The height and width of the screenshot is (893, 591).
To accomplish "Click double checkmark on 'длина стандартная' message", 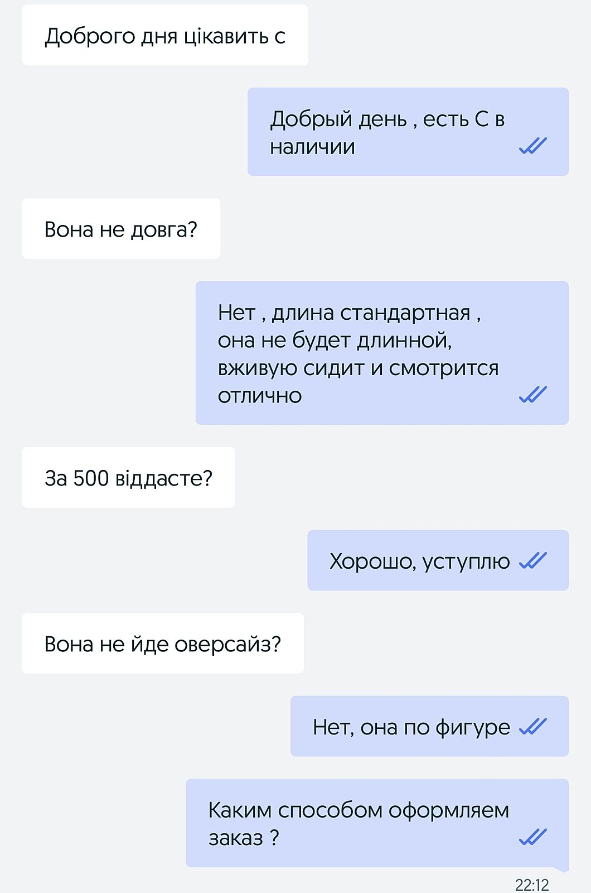I will pos(532,395).
